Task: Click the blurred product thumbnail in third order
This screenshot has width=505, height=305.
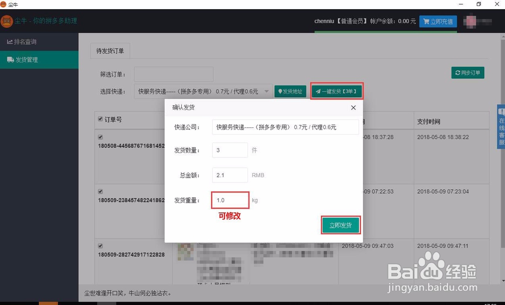Action: pos(185,251)
